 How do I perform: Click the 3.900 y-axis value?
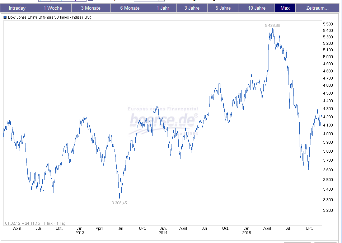point(328,142)
